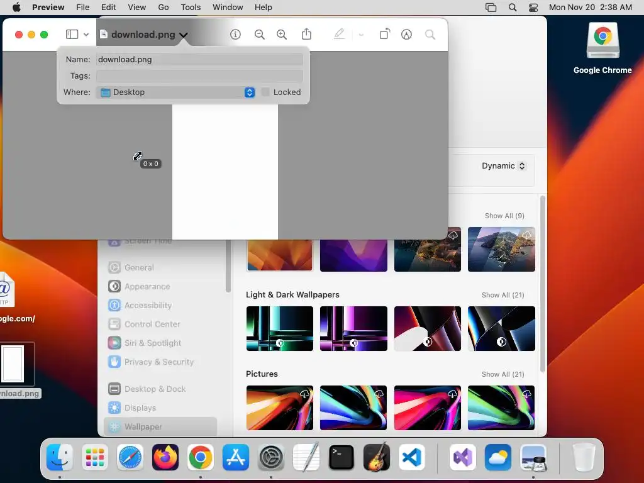Click the Inspector info icon in Preview
644x483 pixels.
coord(235,35)
